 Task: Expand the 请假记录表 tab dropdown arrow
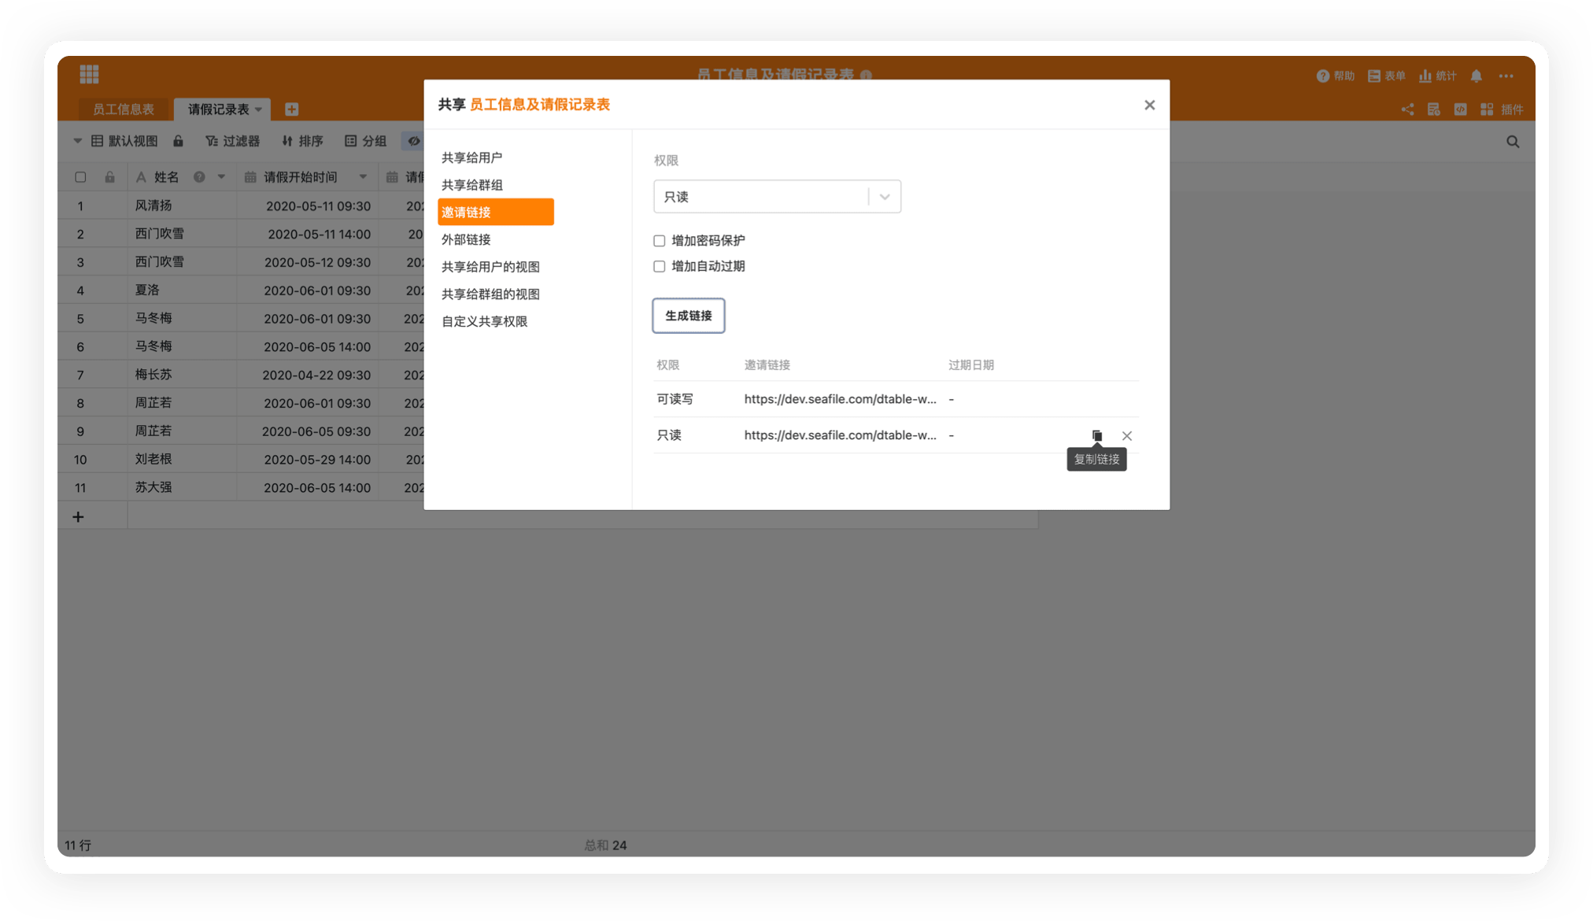pyautogui.click(x=258, y=109)
